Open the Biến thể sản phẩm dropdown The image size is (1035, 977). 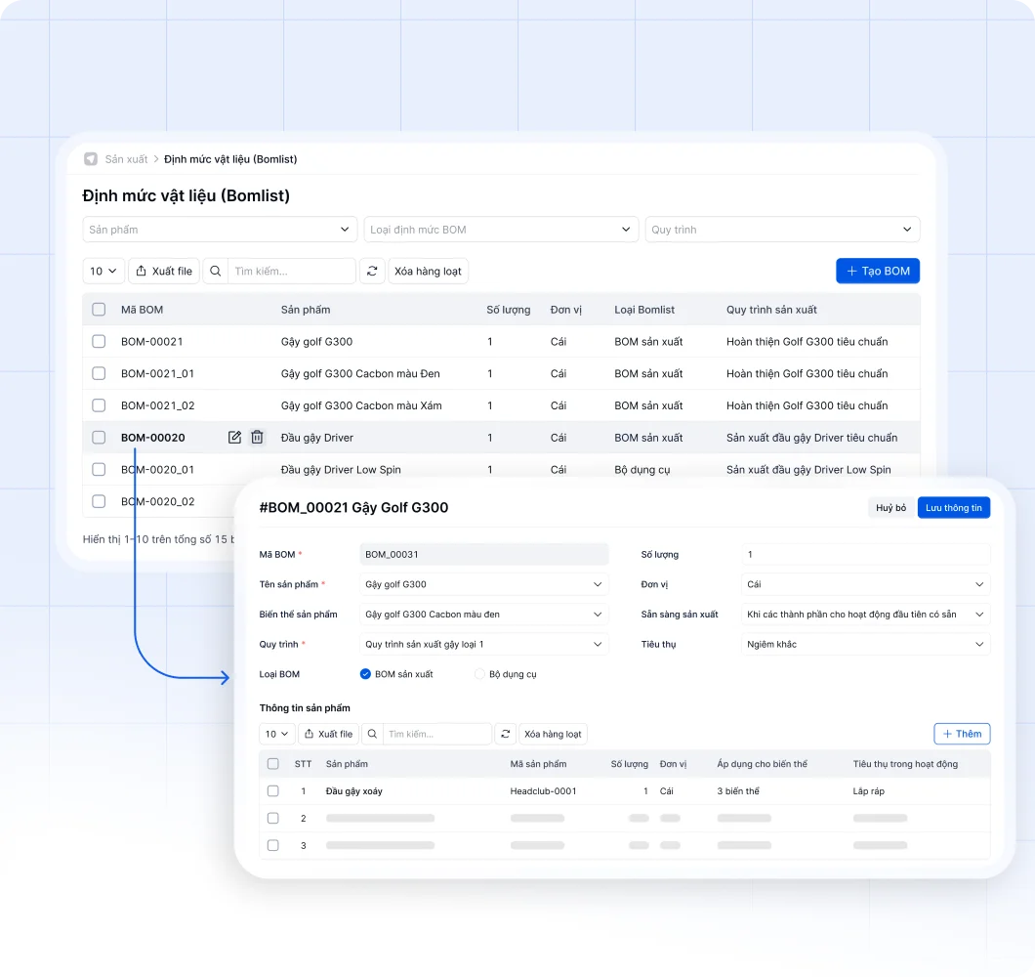pyautogui.click(x=484, y=615)
